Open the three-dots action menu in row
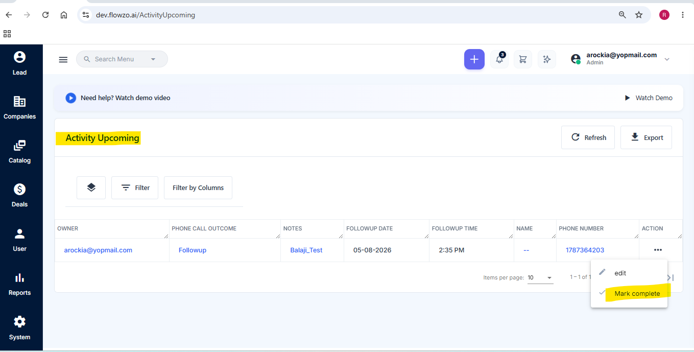694x352 pixels. click(658, 250)
